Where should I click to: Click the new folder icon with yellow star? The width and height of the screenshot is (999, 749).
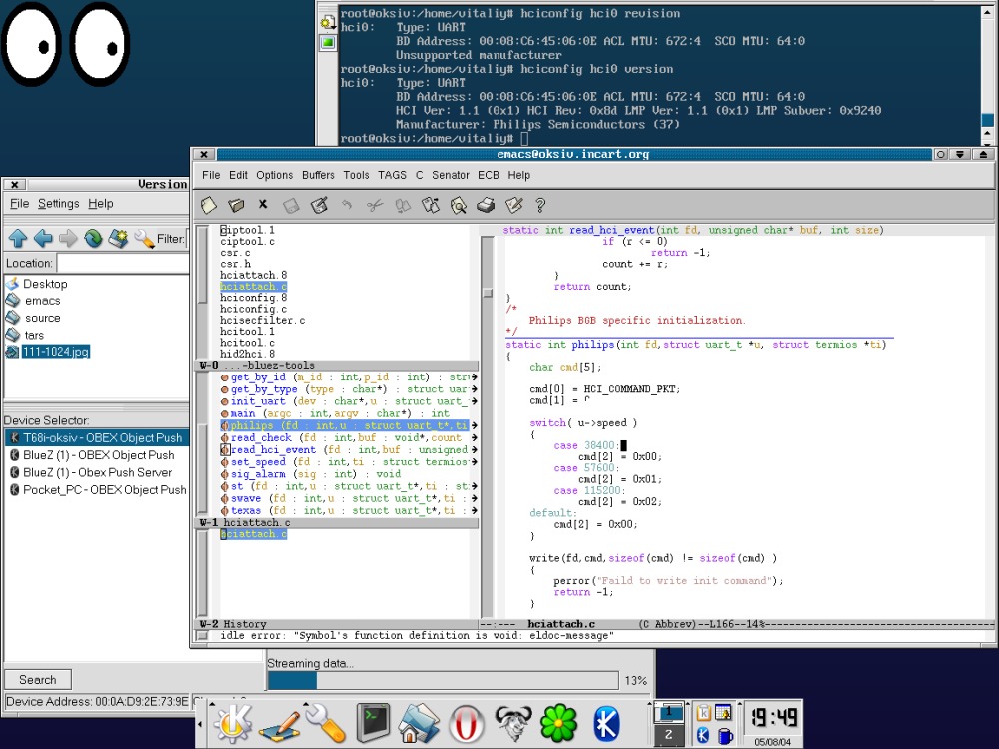118,239
